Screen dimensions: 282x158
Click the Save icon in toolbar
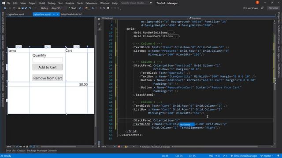(22, 8)
